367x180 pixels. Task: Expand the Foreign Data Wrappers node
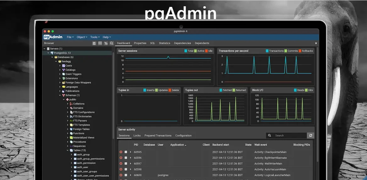pos(60,83)
